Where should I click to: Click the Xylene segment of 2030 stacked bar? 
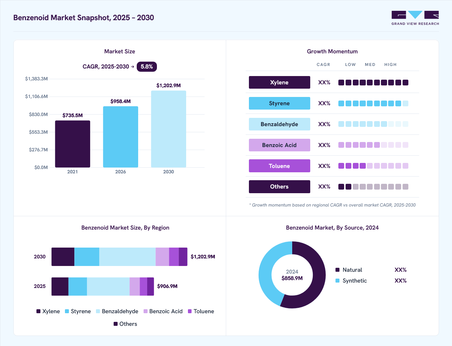[x=63, y=257]
